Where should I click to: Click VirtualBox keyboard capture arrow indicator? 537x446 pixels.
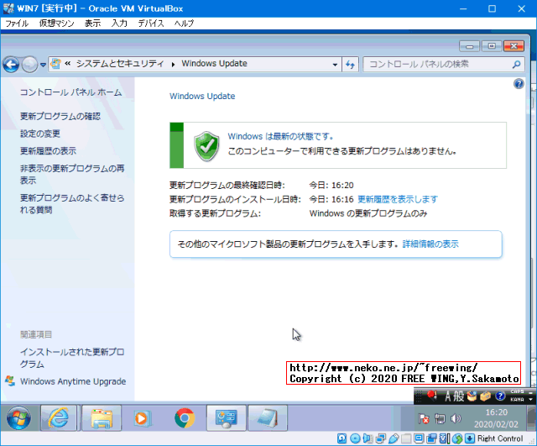(x=470, y=438)
